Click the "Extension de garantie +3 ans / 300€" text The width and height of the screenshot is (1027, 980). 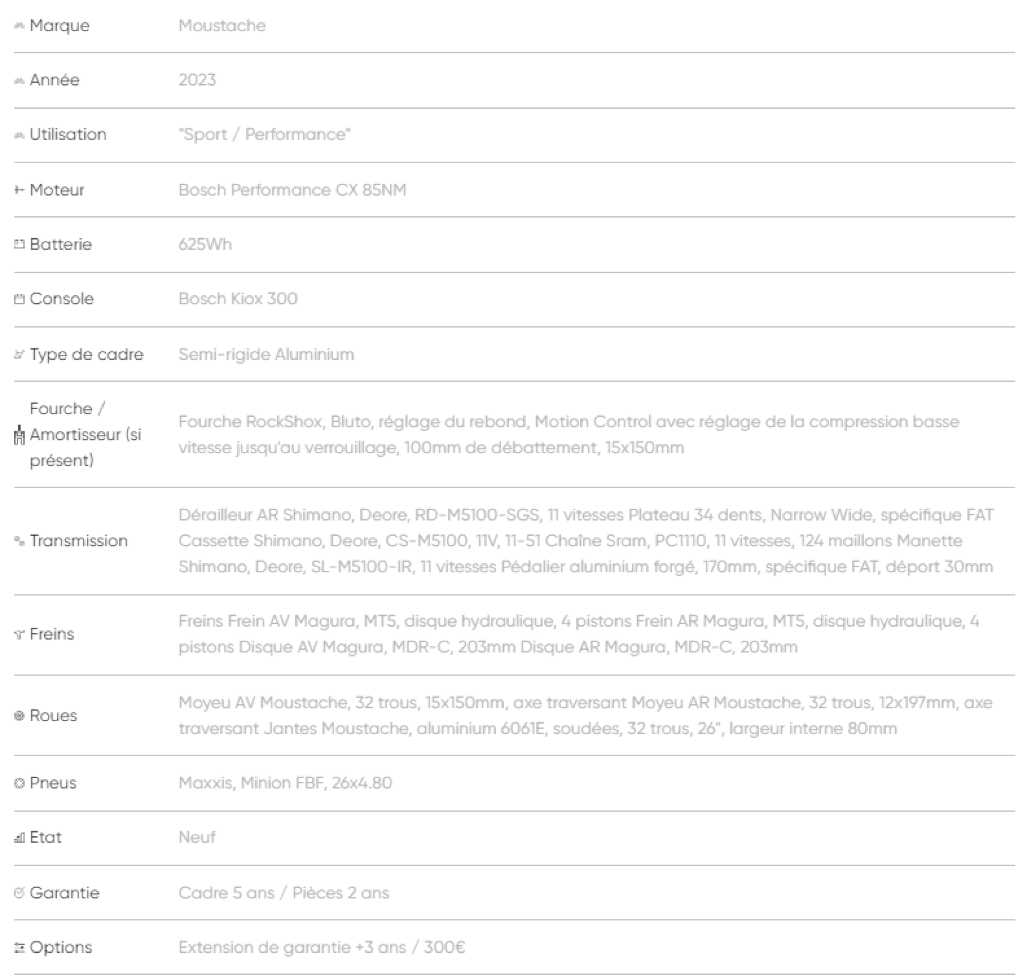coord(321,948)
